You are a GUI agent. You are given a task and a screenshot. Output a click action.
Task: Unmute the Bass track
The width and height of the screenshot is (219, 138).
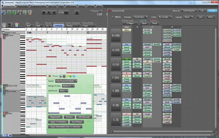(x=4, y=113)
